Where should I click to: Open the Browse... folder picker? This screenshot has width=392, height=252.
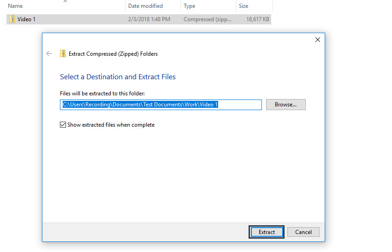(286, 105)
